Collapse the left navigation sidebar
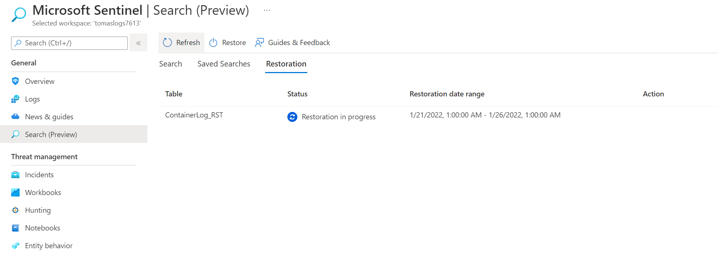 point(138,43)
